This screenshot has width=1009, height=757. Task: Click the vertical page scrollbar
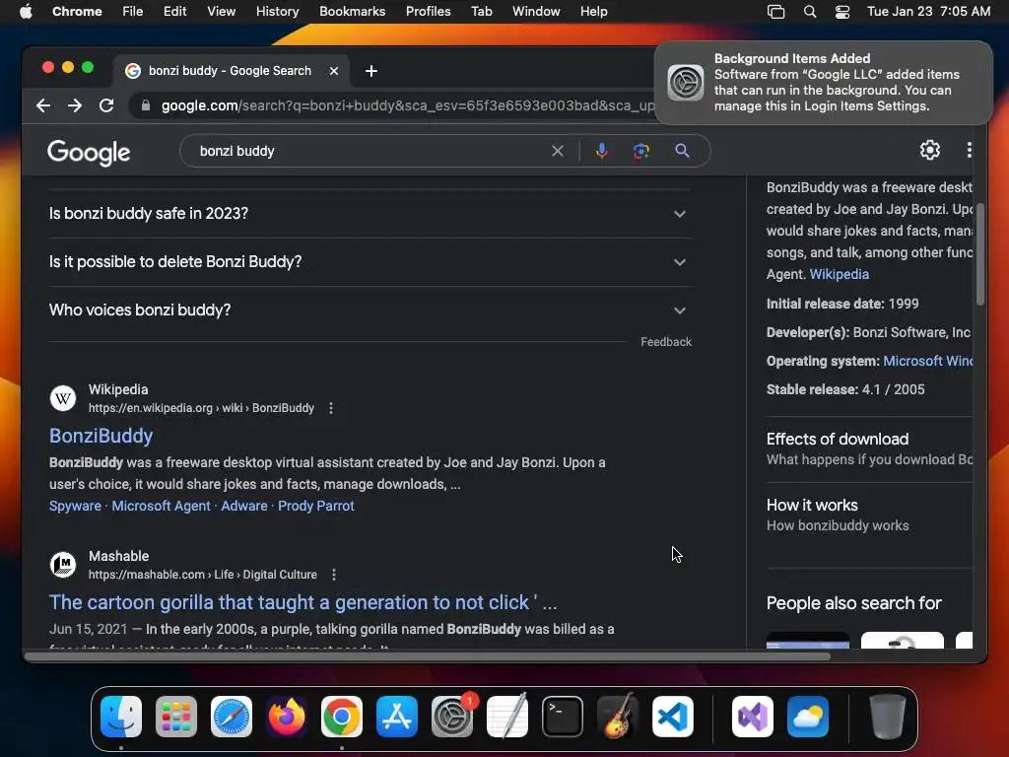pyautogui.click(x=980, y=254)
